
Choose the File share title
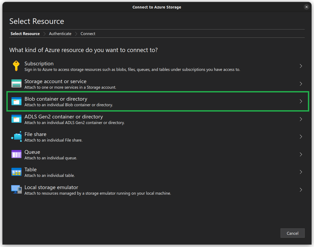tap(36, 134)
